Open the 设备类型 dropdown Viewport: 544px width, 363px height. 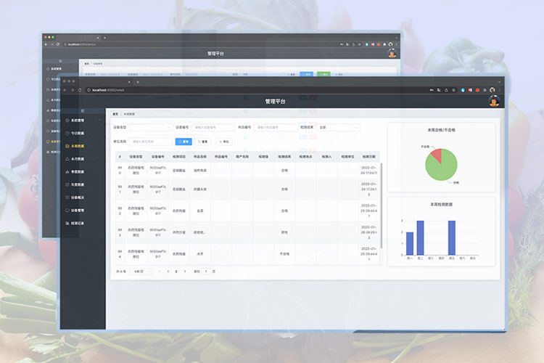[x=150, y=127]
